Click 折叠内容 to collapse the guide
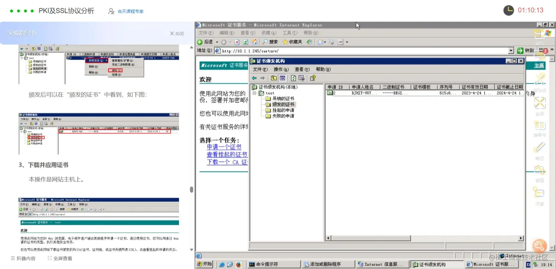The image size is (556, 269). click(x=23, y=258)
